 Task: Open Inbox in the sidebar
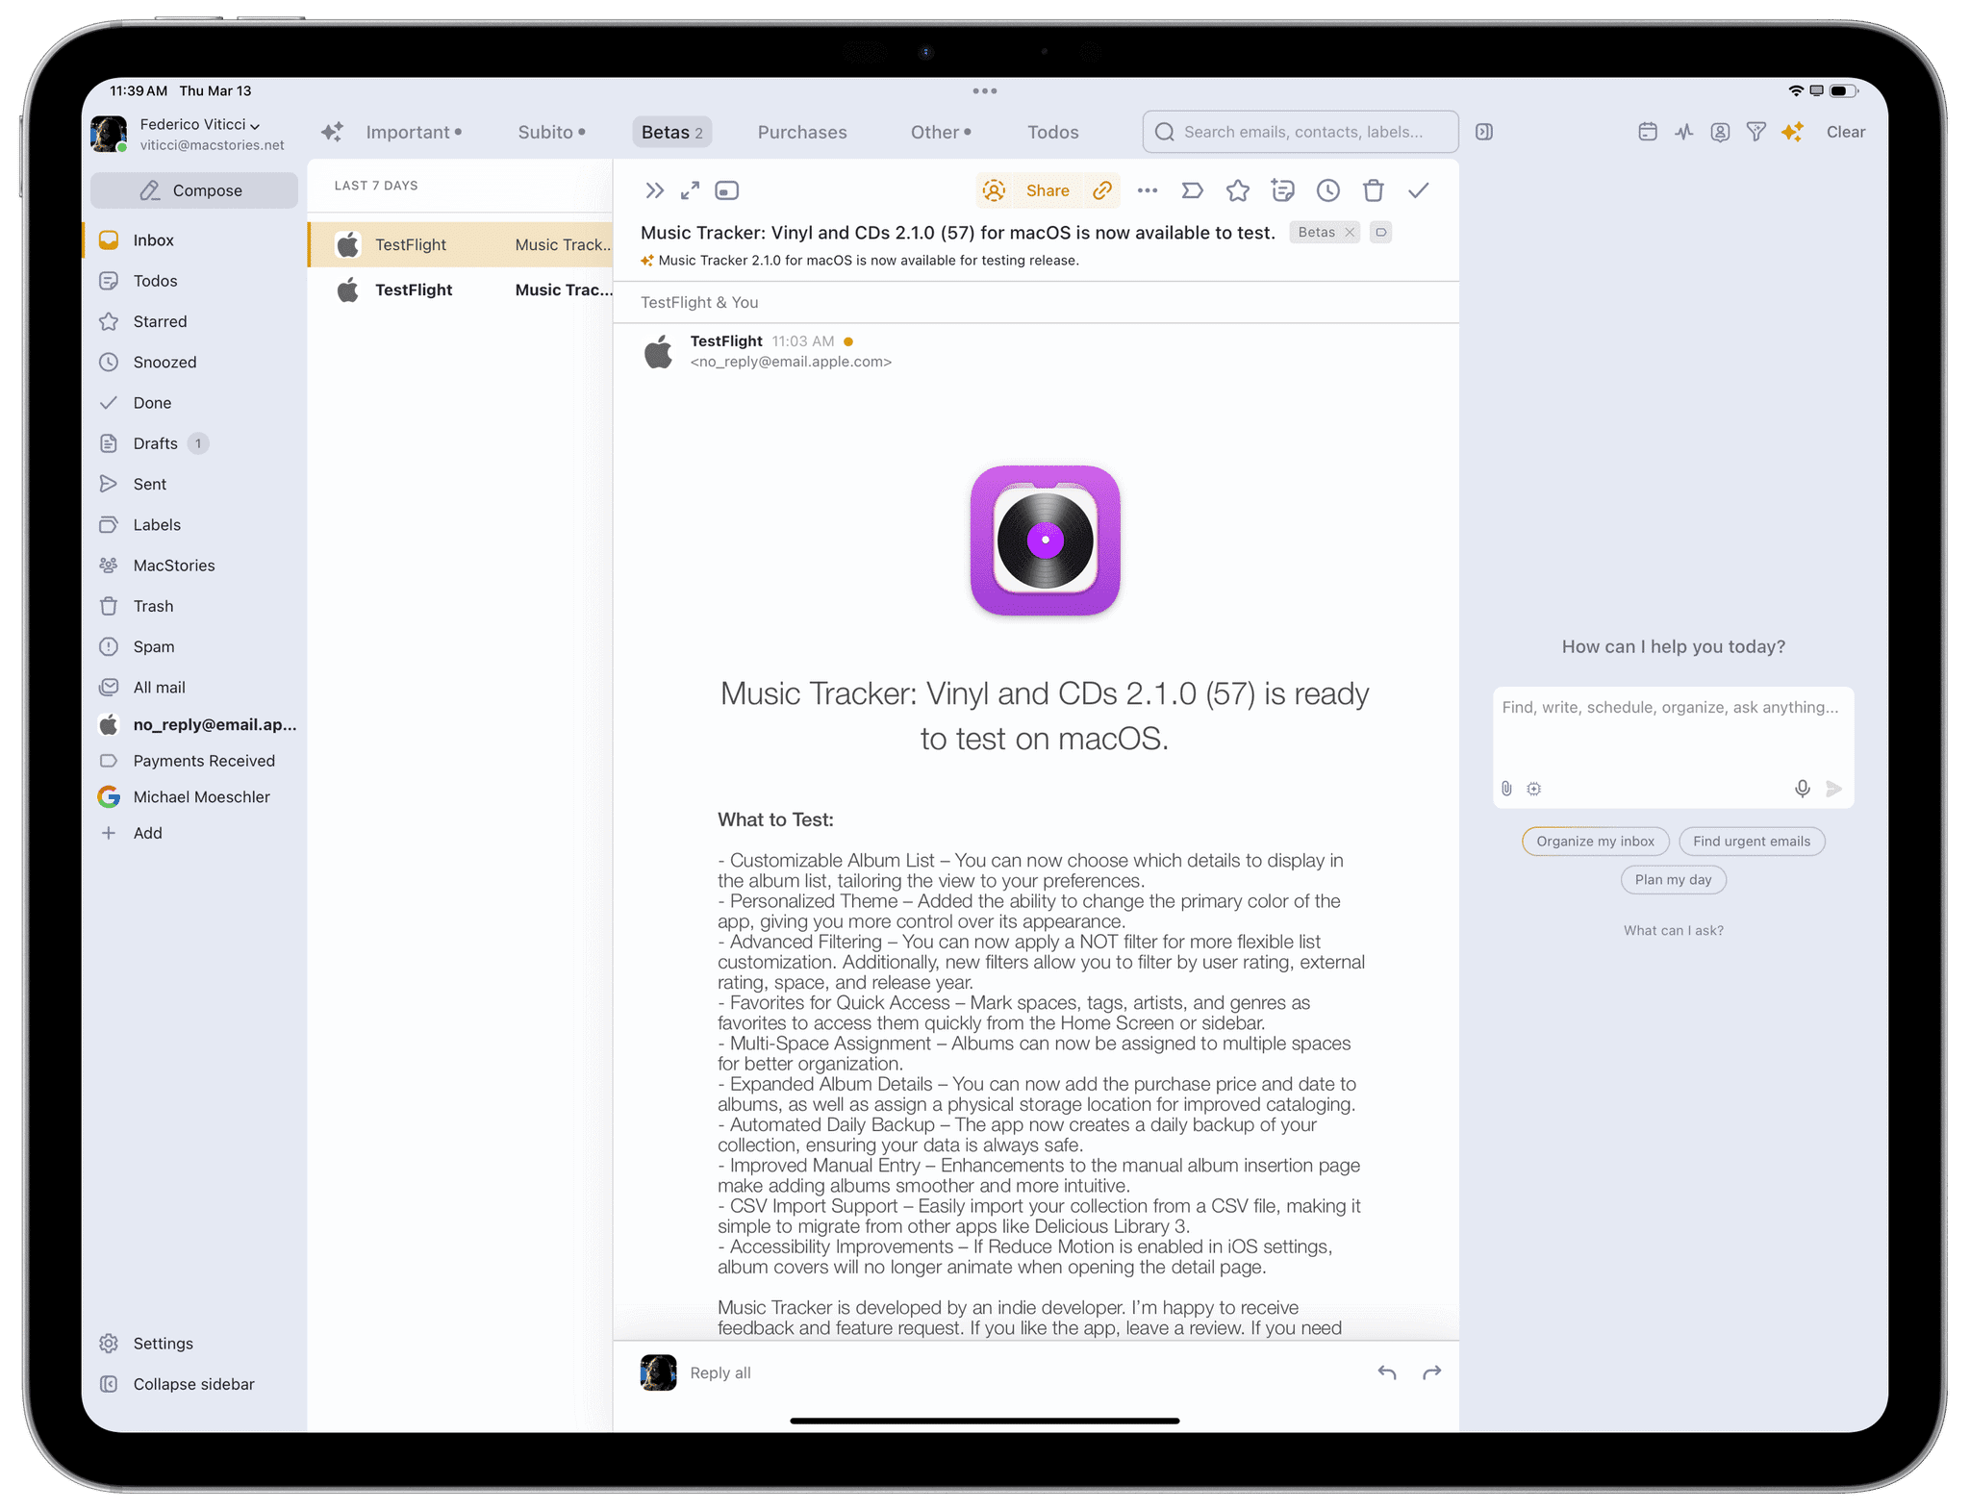coord(194,240)
